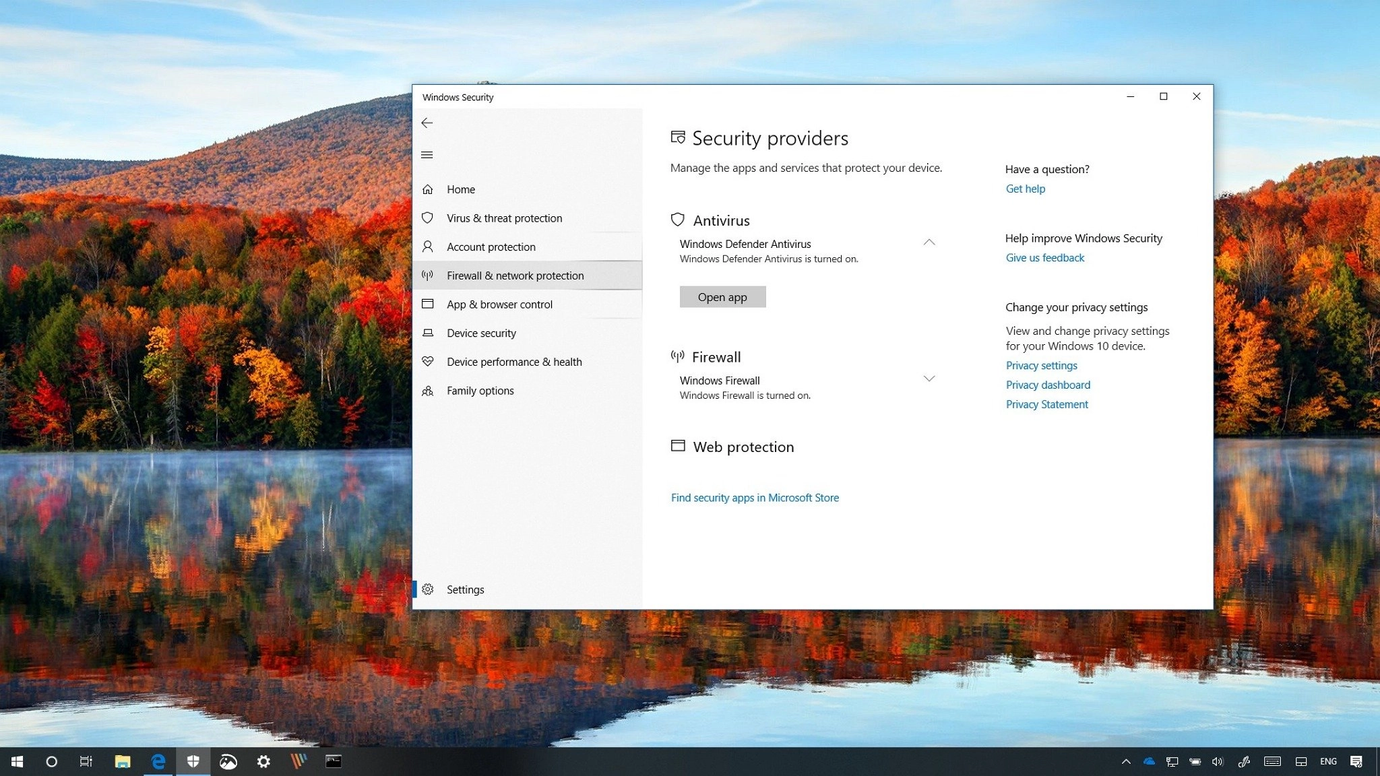Toggle the hamburger navigation menu
This screenshot has height=776, width=1380.
[x=427, y=155]
